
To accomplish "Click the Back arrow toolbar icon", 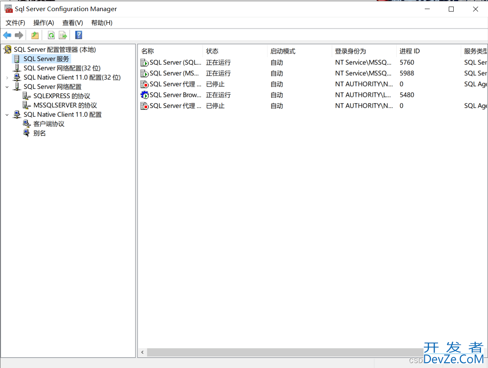I will [7, 35].
